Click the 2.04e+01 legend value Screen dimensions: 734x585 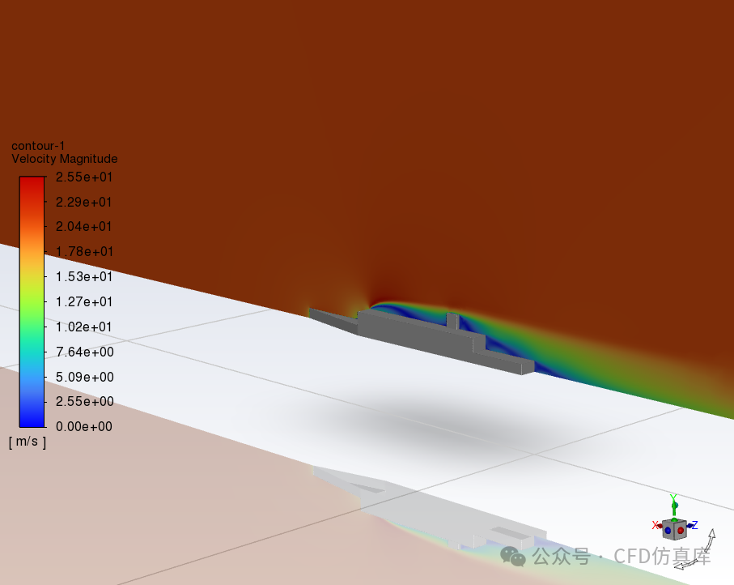[84, 227]
